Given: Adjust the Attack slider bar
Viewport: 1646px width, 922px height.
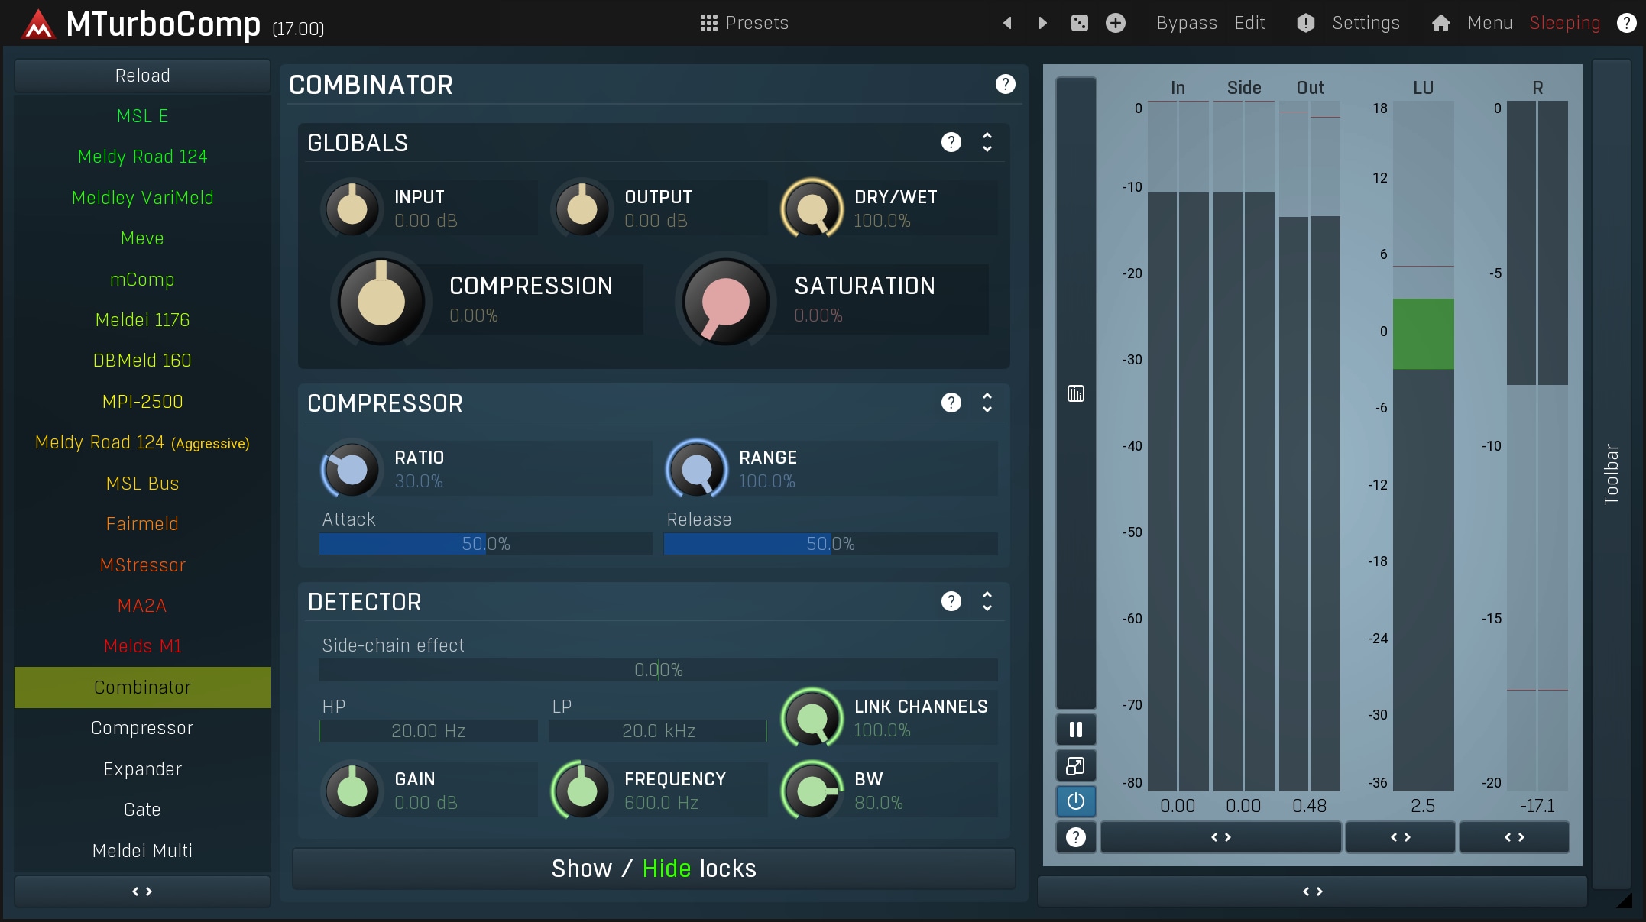Looking at the screenshot, I should [x=485, y=544].
